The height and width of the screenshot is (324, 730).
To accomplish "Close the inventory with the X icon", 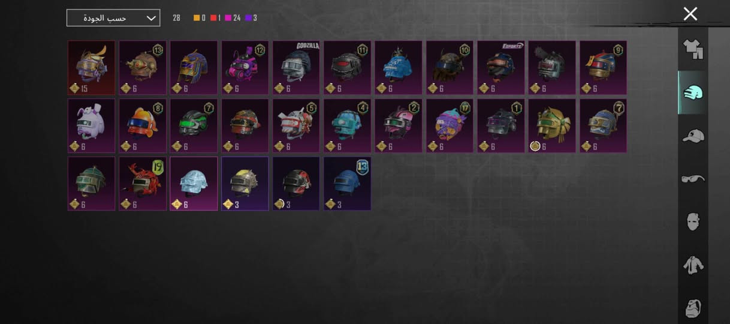I will tap(690, 14).
